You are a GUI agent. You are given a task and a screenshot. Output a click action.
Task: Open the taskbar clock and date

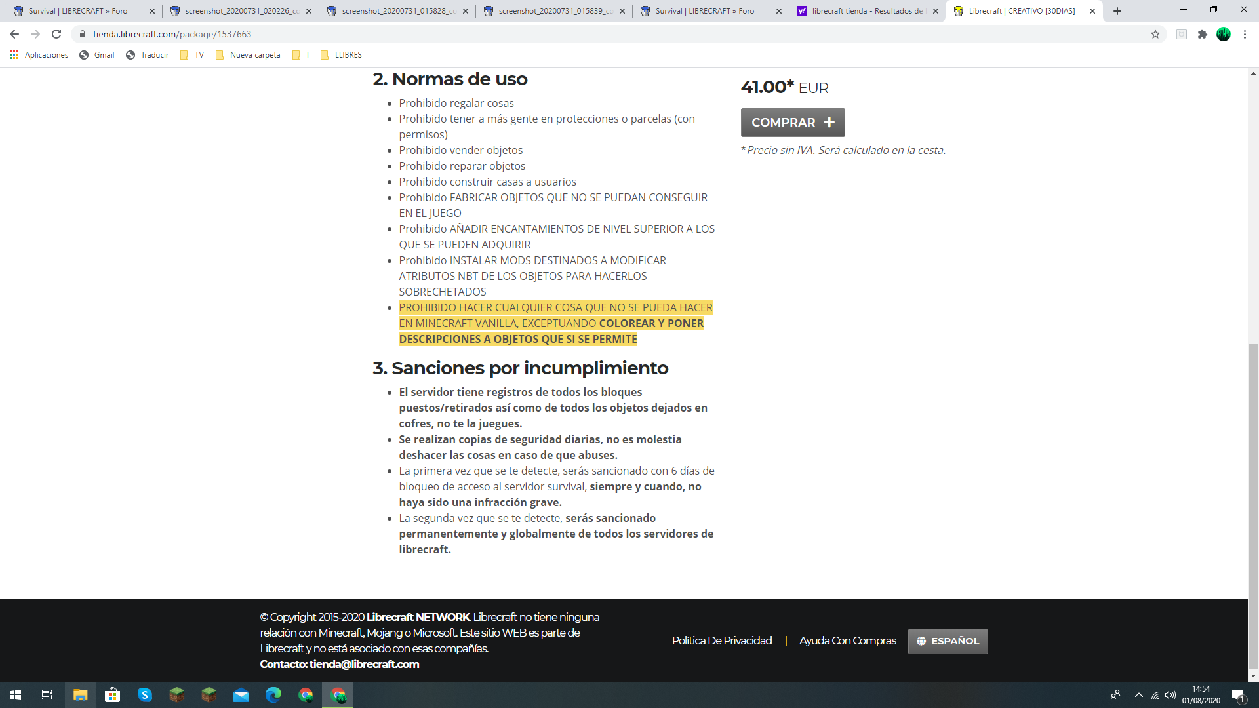point(1201,695)
